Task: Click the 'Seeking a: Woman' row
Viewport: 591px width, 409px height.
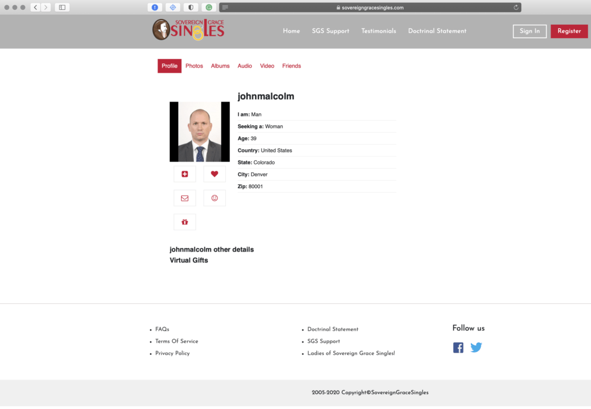Action: coord(317,126)
